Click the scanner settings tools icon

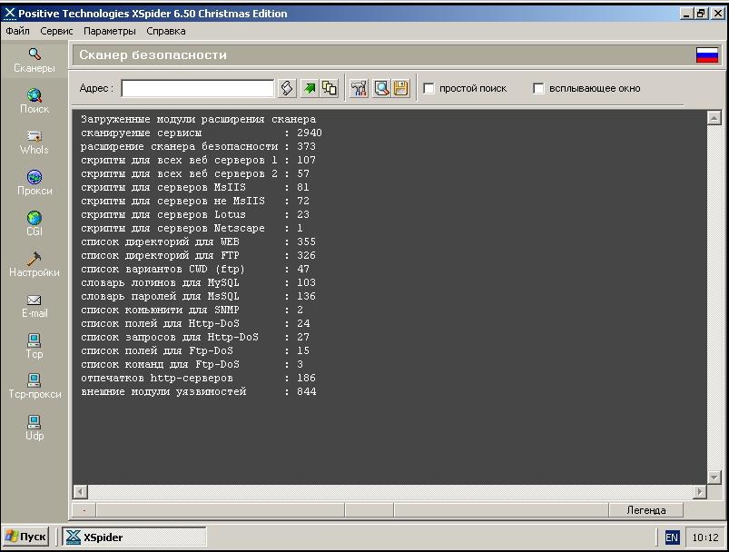point(359,88)
